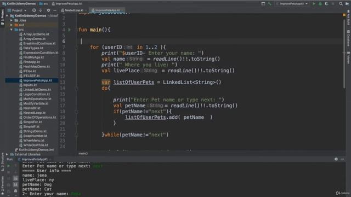
Task: Click listOfUserPets variable on line 13
Action: pos(134,82)
